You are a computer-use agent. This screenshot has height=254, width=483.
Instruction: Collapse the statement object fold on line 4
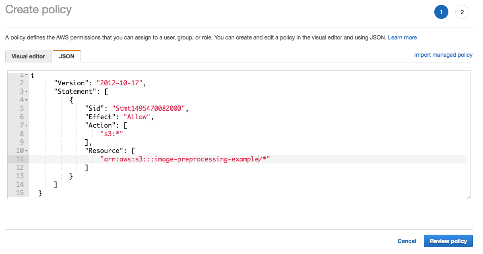(x=27, y=100)
